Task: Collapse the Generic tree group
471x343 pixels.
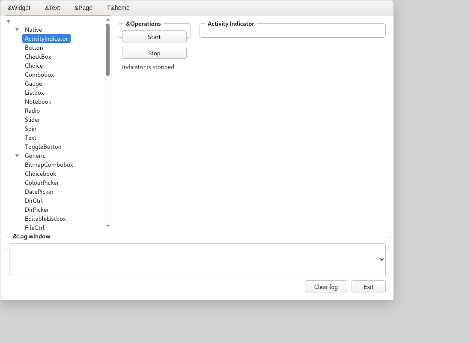Action: tap(17, 156)
